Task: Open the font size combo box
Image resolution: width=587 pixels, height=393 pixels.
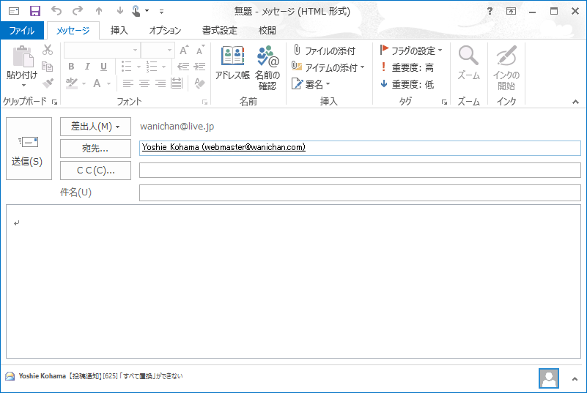Action: pos(158,50)
